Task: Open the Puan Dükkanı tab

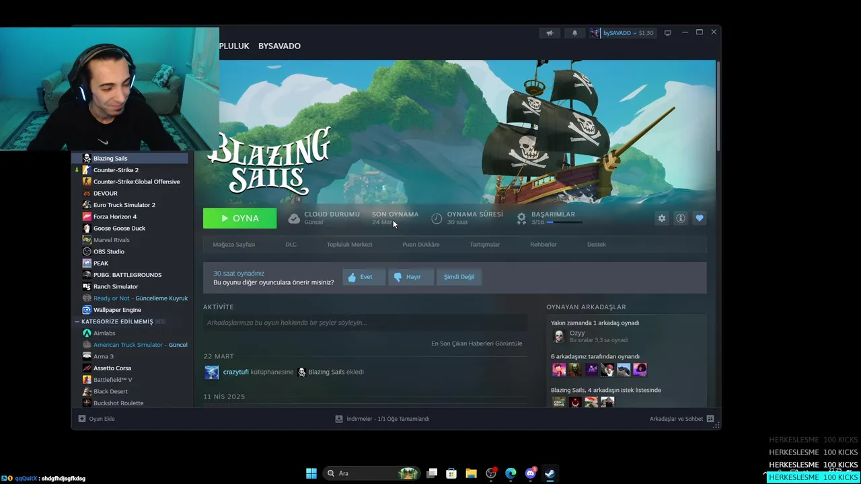Action: point(421,244)
